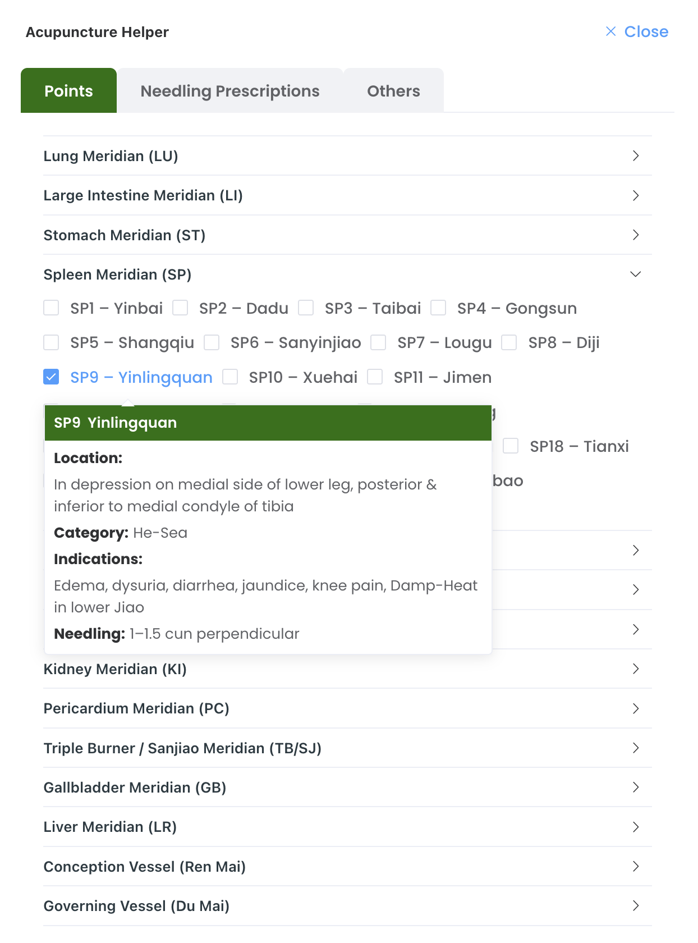Expand the Large Intestine Meridian chevron
This screenshot has width=698, height=943.
coord(635,195)
